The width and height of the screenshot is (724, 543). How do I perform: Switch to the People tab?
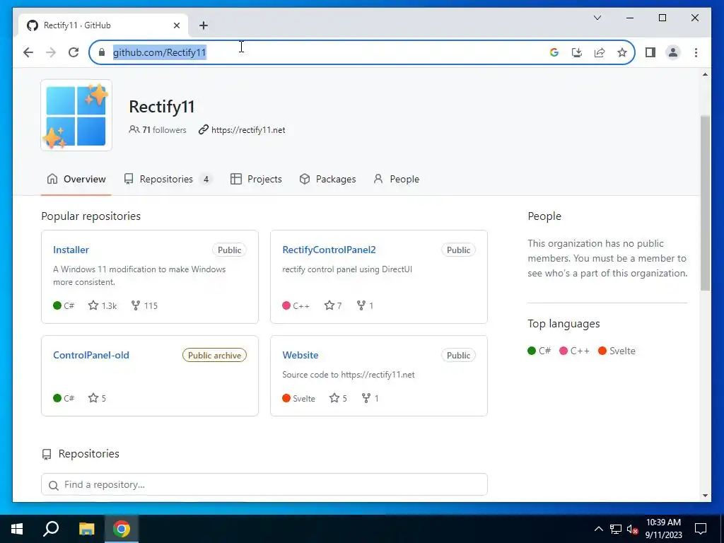click(396, 179)
